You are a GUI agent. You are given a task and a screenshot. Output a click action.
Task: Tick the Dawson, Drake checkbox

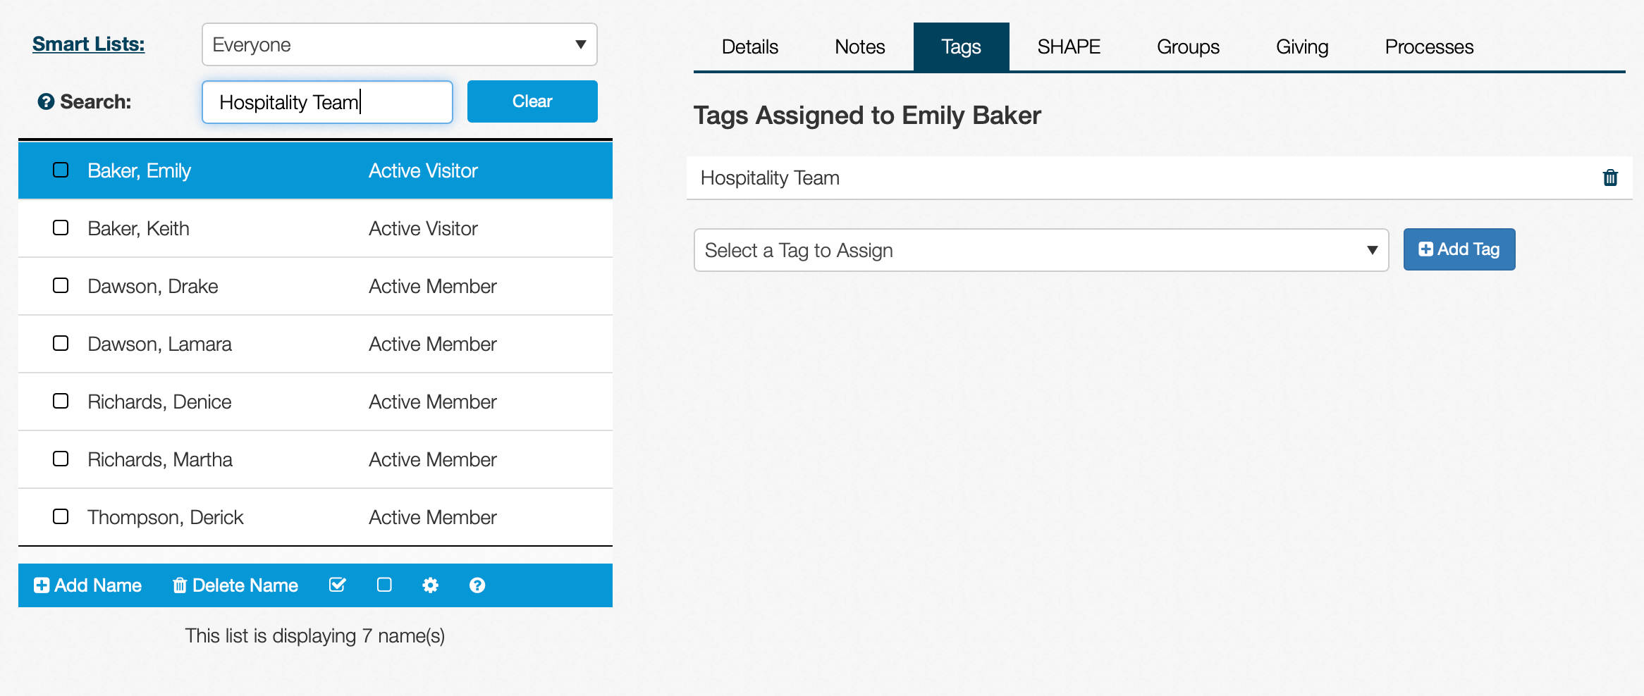click(x=61, y=286)
